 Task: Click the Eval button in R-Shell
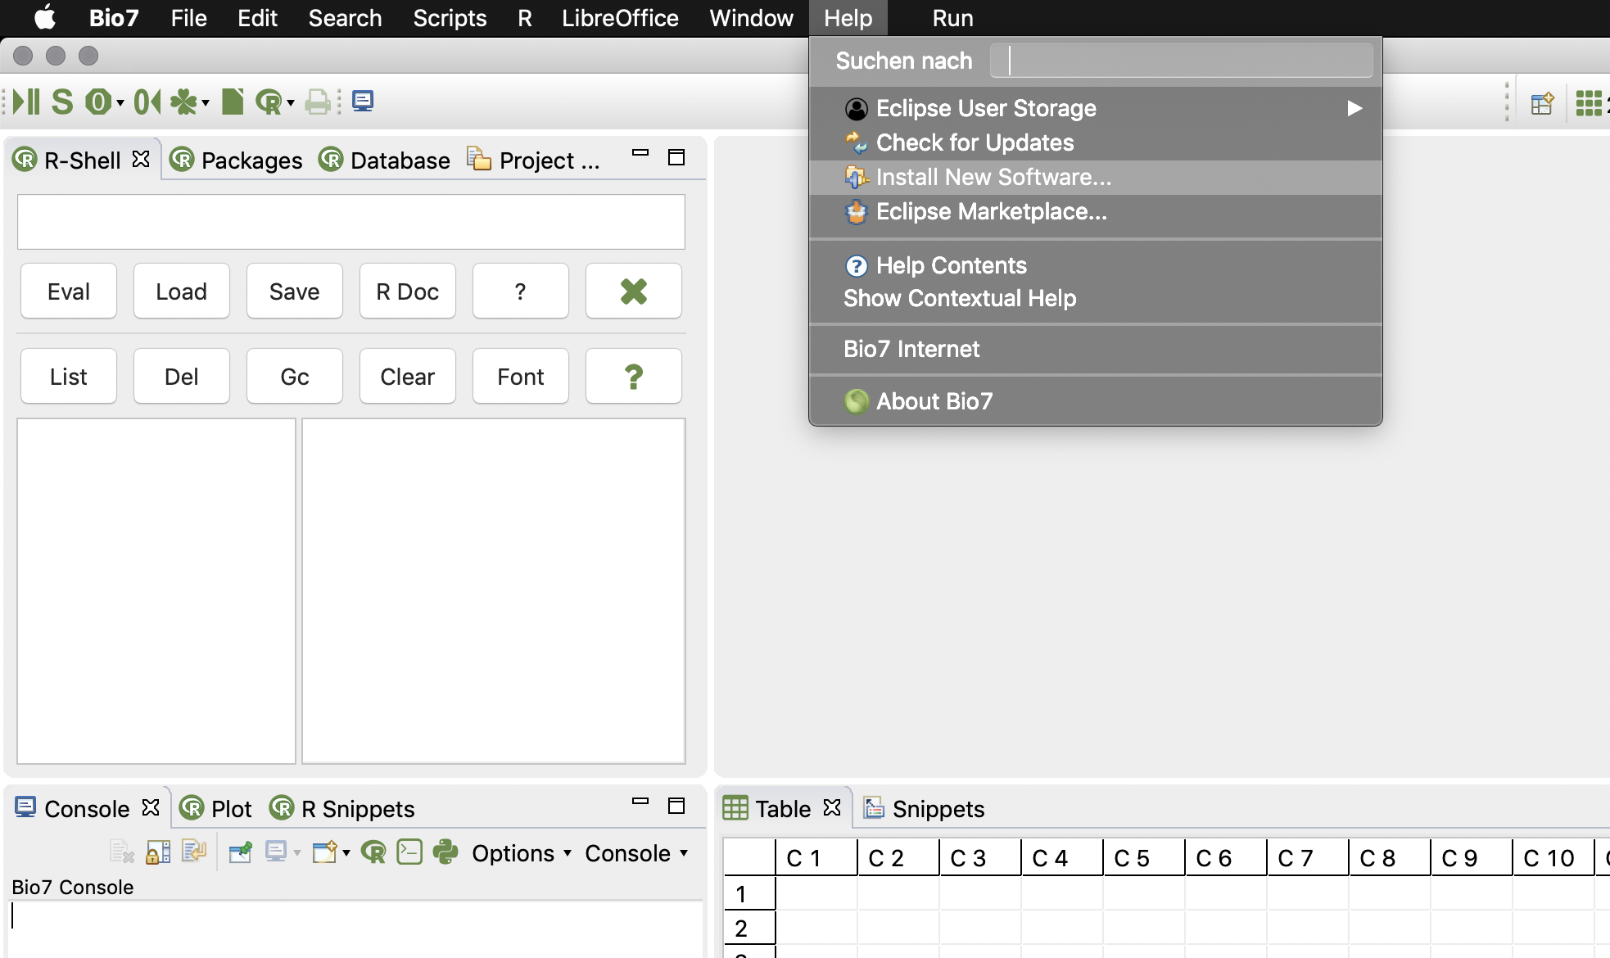(x=68, y=291)
